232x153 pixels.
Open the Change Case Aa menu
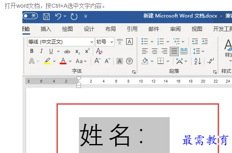click(81, 61)
